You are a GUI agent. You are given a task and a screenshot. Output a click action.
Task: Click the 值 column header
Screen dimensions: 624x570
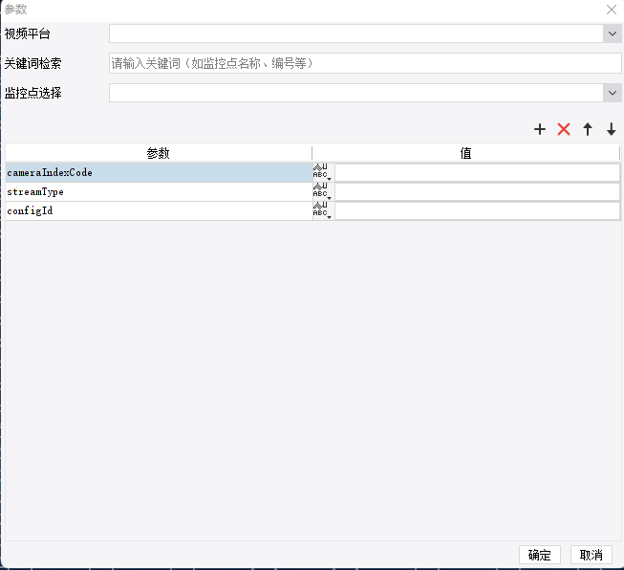coord(465,153)
